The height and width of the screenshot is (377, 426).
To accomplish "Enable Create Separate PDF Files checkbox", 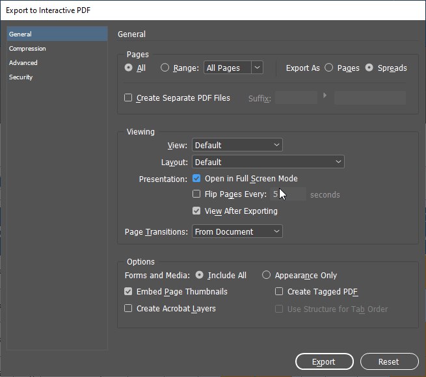I will click(x=128, y=97).
